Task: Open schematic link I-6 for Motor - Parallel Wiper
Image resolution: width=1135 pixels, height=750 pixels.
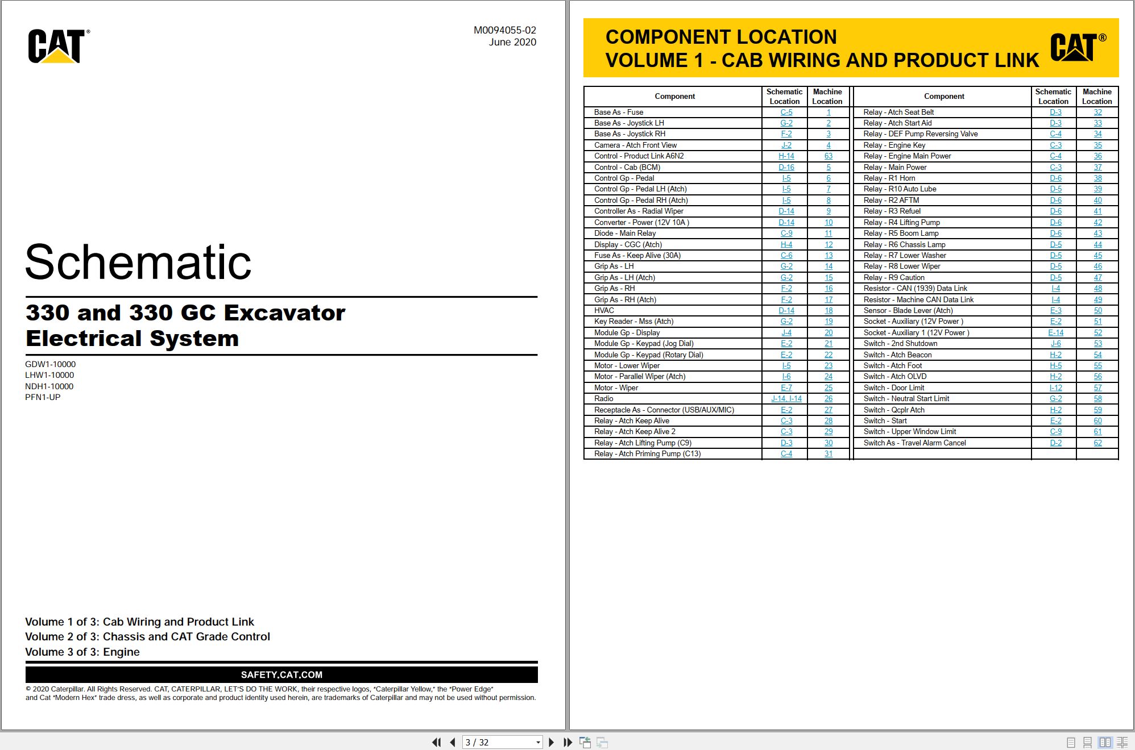Action: click(x=786, y=376)
